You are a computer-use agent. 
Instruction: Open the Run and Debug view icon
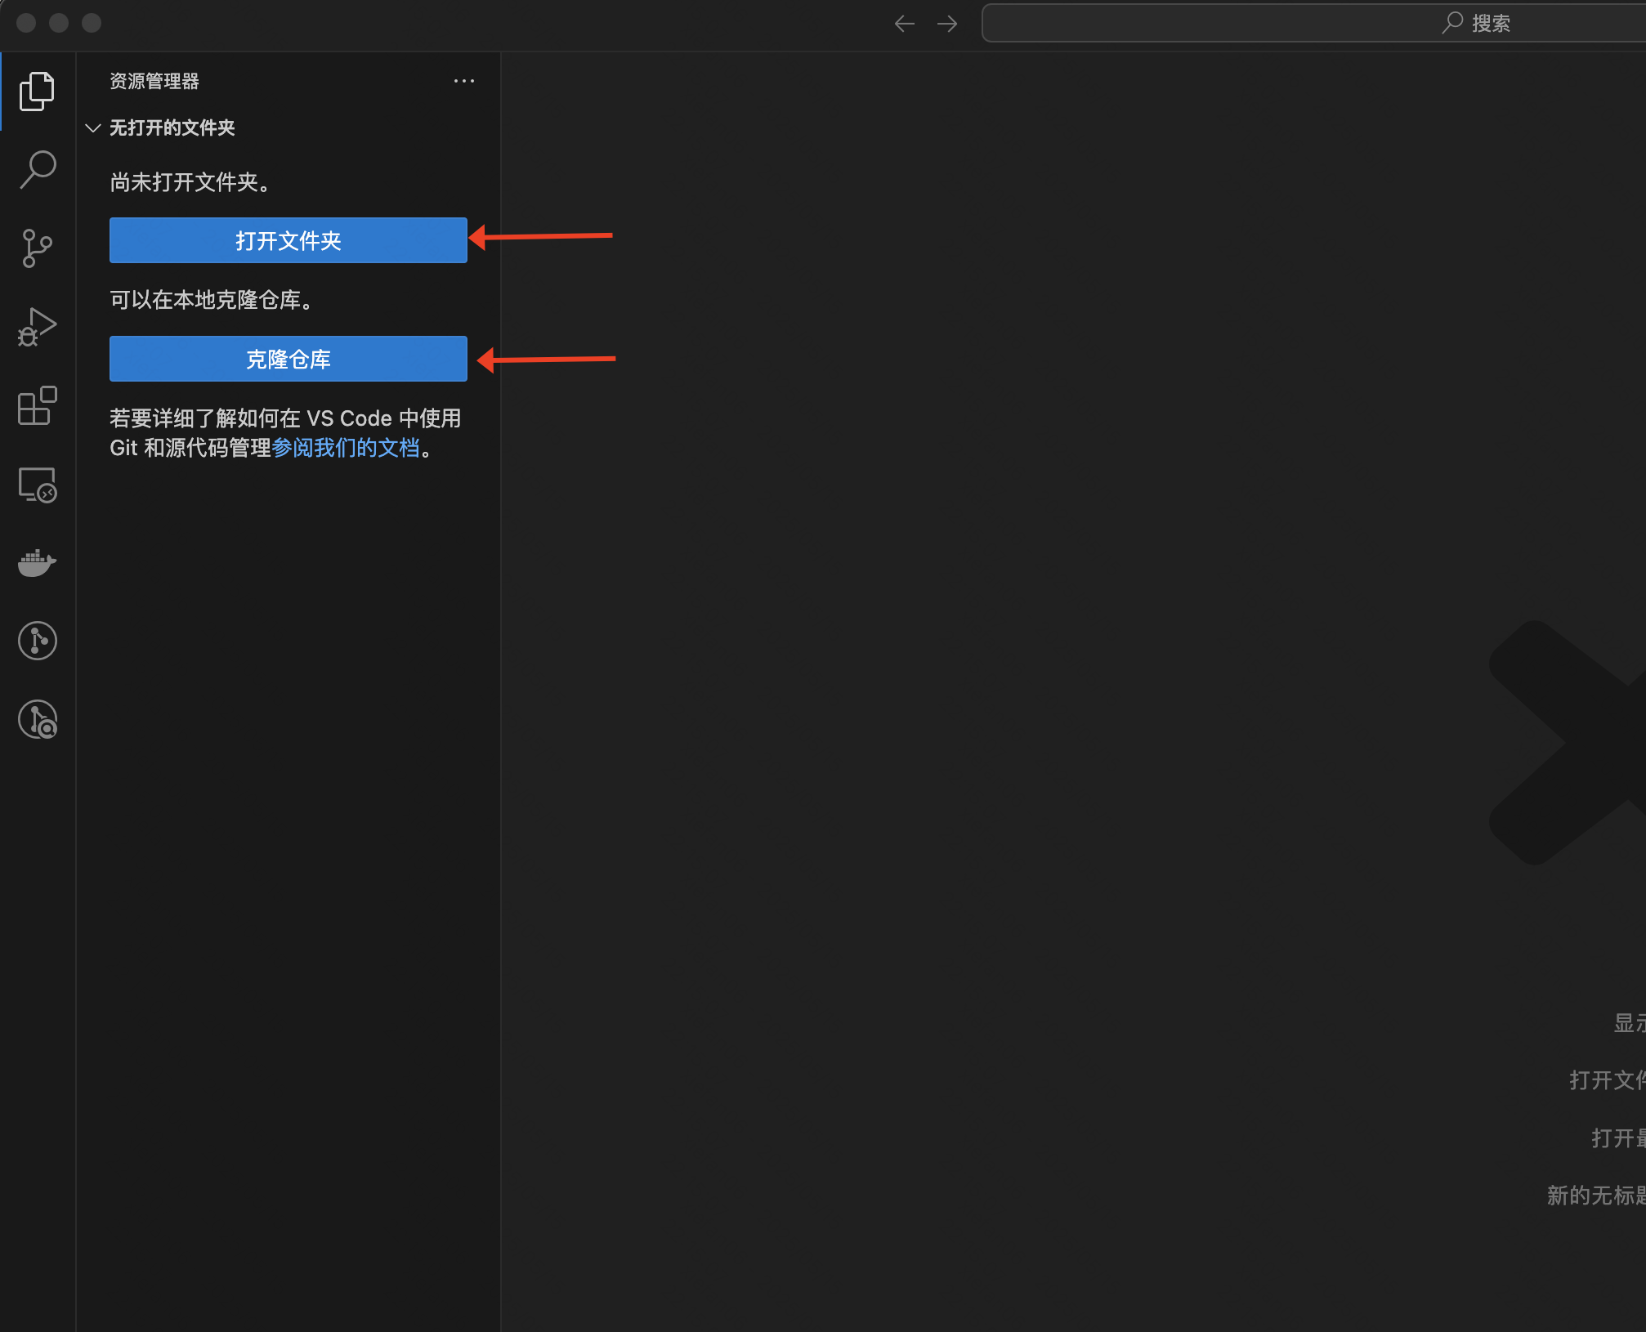click(x=37, y=327)
